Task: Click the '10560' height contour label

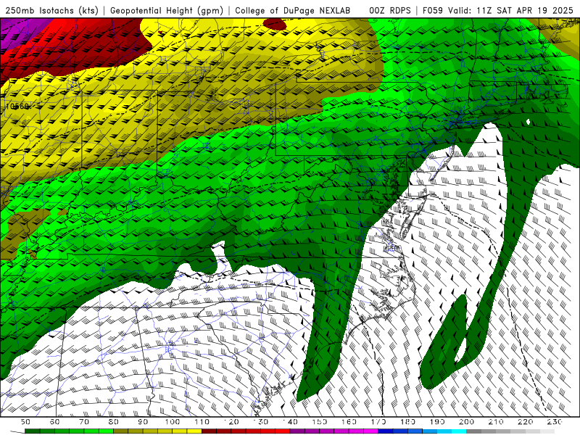Action: click(x=17, y=107)
